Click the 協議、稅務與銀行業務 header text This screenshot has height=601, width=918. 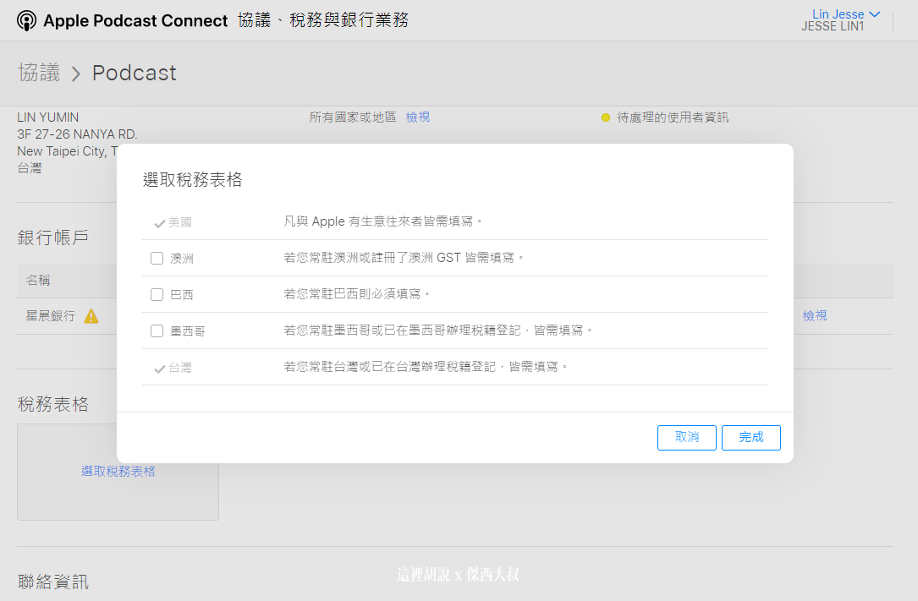click(323, 20)
